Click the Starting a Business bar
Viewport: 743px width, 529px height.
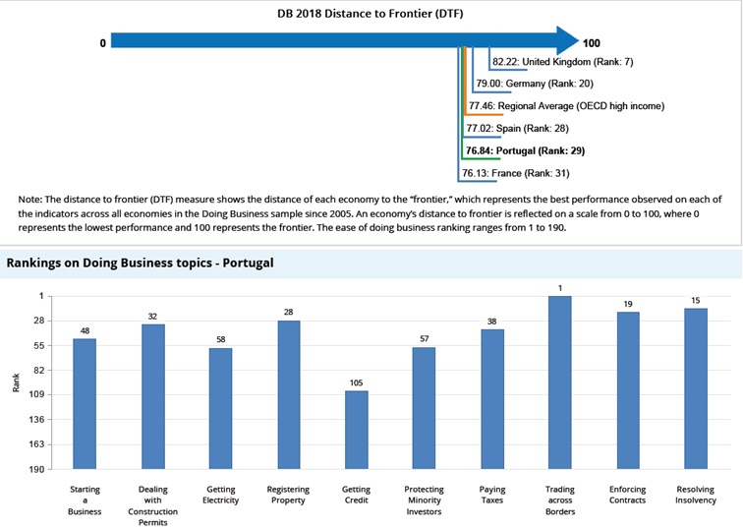85,403
